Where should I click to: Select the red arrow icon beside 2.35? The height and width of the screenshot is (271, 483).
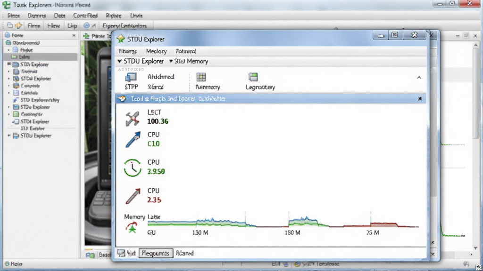point(133,196)
